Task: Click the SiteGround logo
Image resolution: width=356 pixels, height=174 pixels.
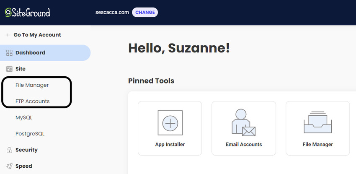Action: click(27, 12)
